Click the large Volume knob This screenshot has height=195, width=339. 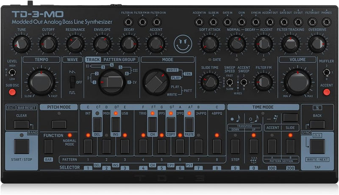coord(297,82)
